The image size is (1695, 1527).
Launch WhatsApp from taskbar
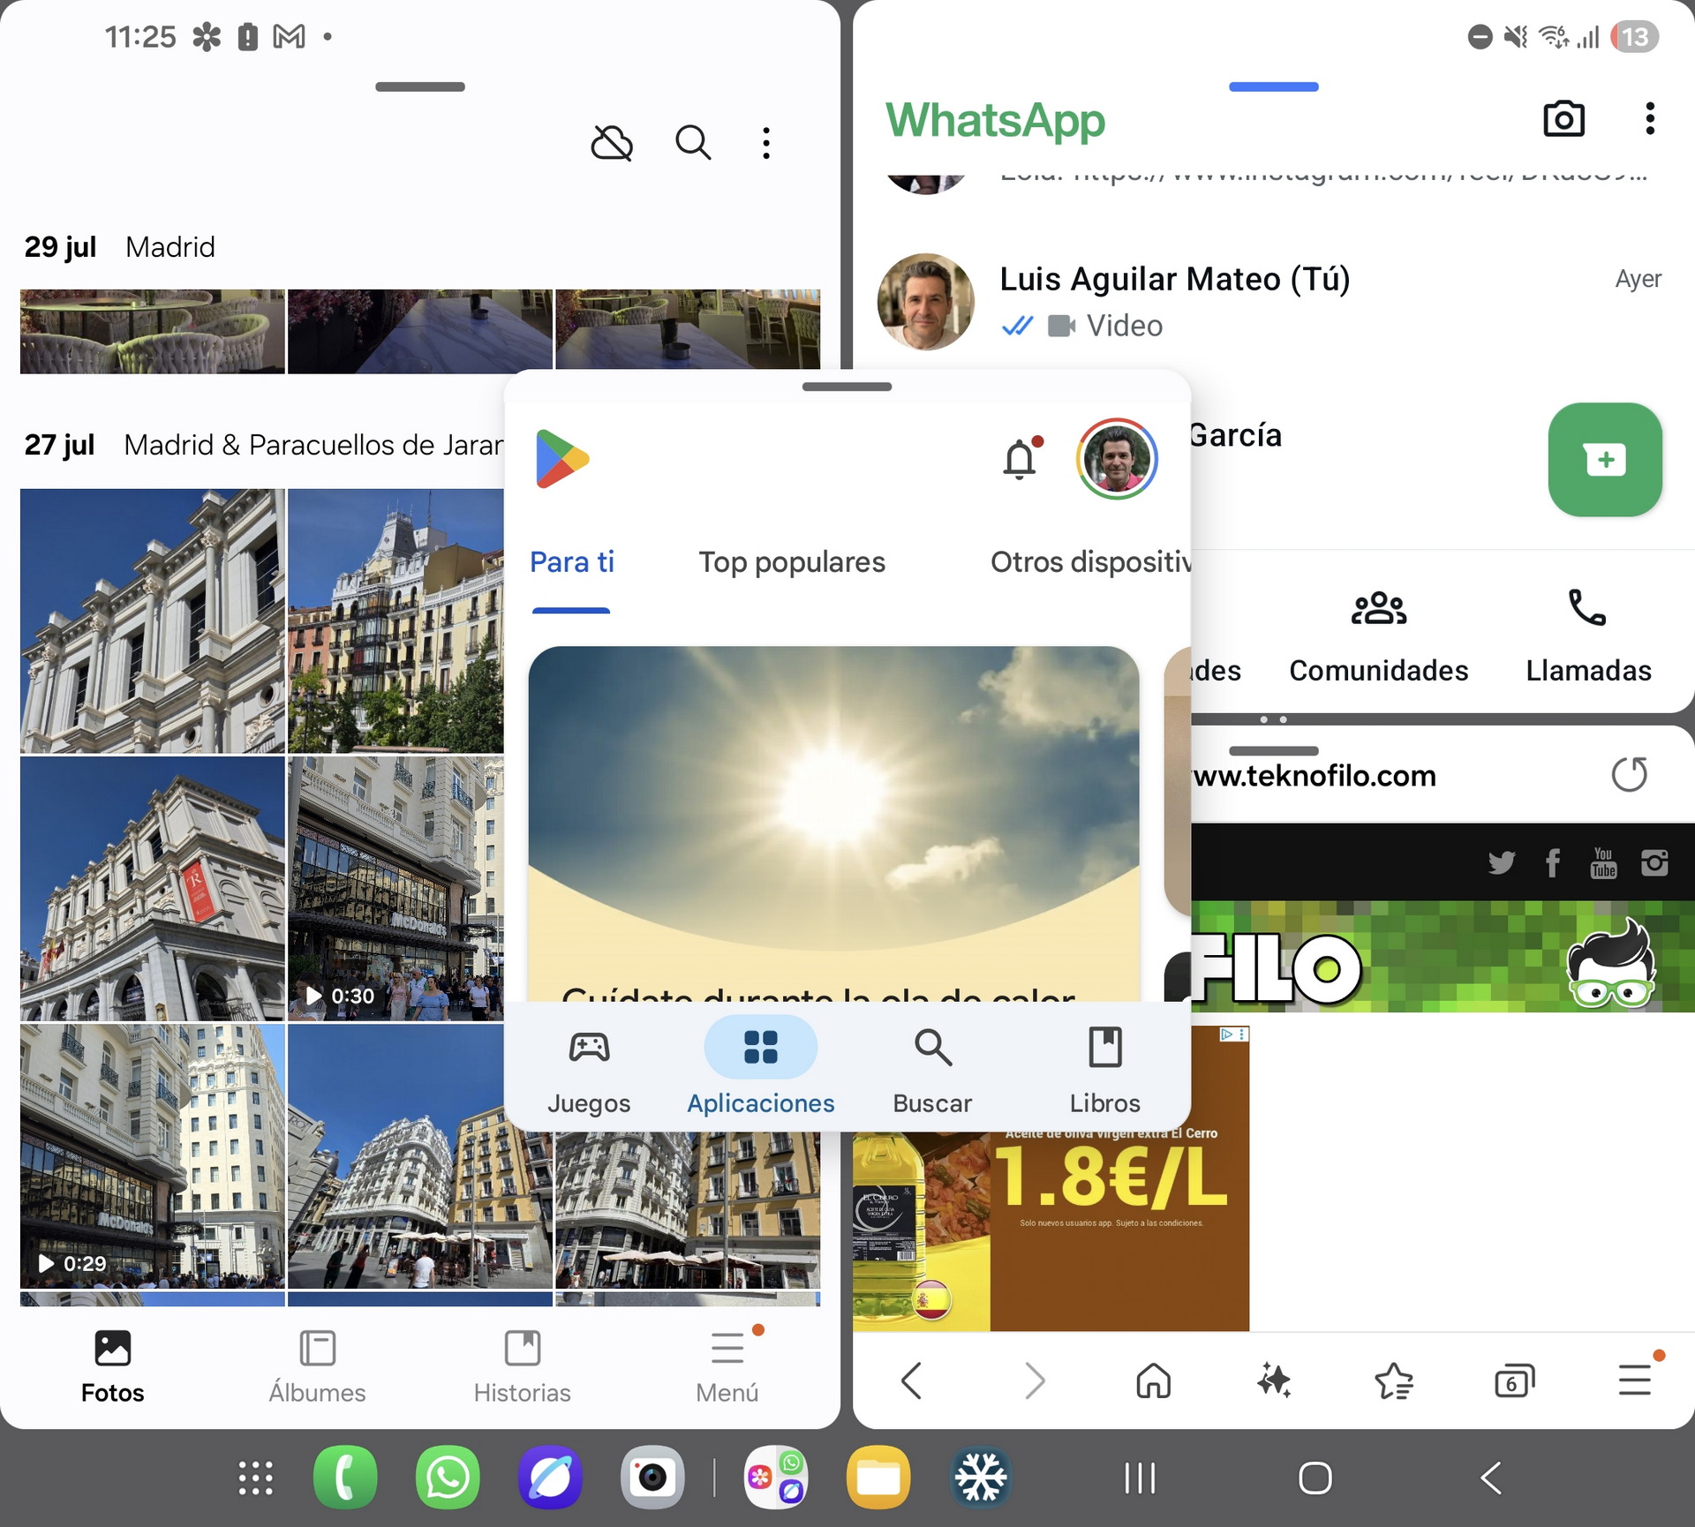tap(448, 1478)
